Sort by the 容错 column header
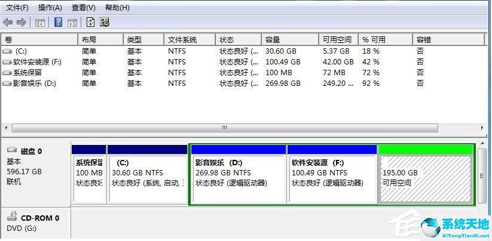The height and width of the screenshot is (241, 492). (448, 40)
